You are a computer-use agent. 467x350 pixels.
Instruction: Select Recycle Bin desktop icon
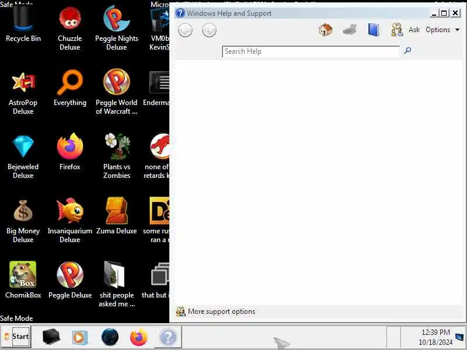coord(23,24)
